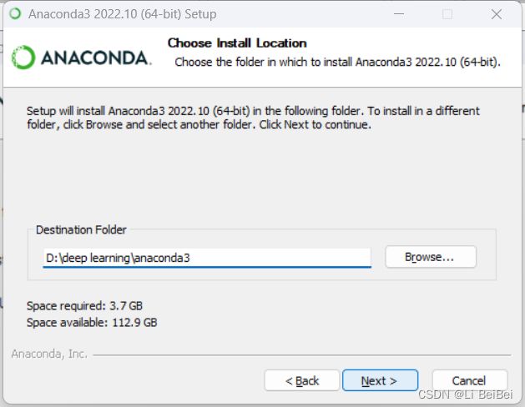Viewport: 525px width, 407px height.
Task: Click the 'Destination Folder' group label
Action: point(81,229)
